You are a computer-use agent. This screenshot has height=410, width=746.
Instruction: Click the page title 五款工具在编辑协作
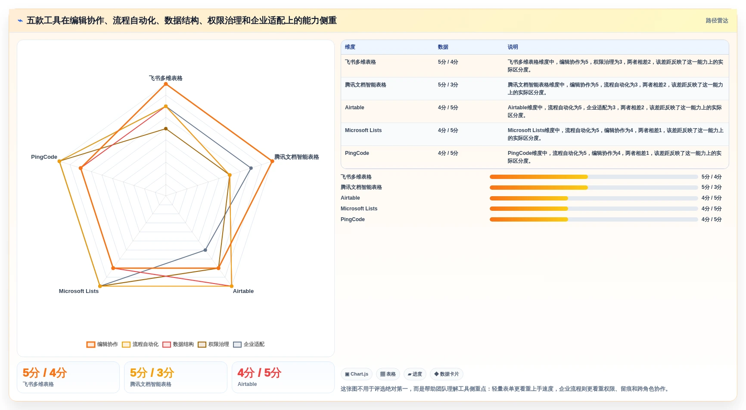point(182,21)
